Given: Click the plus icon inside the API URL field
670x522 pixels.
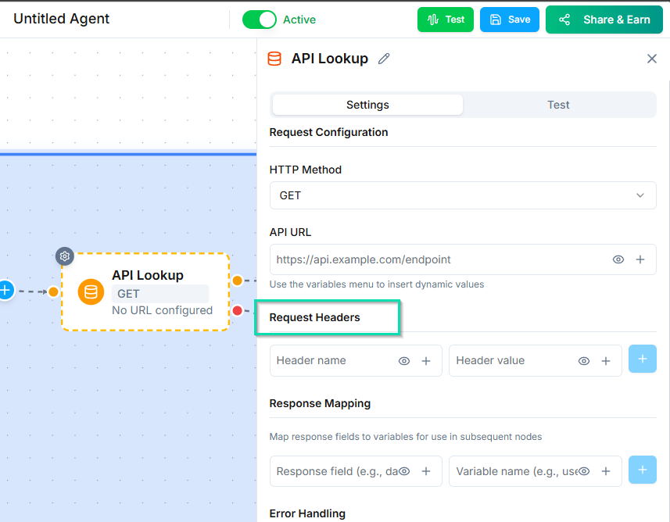Looking at the screenshot, I should (x=640, y=259).
